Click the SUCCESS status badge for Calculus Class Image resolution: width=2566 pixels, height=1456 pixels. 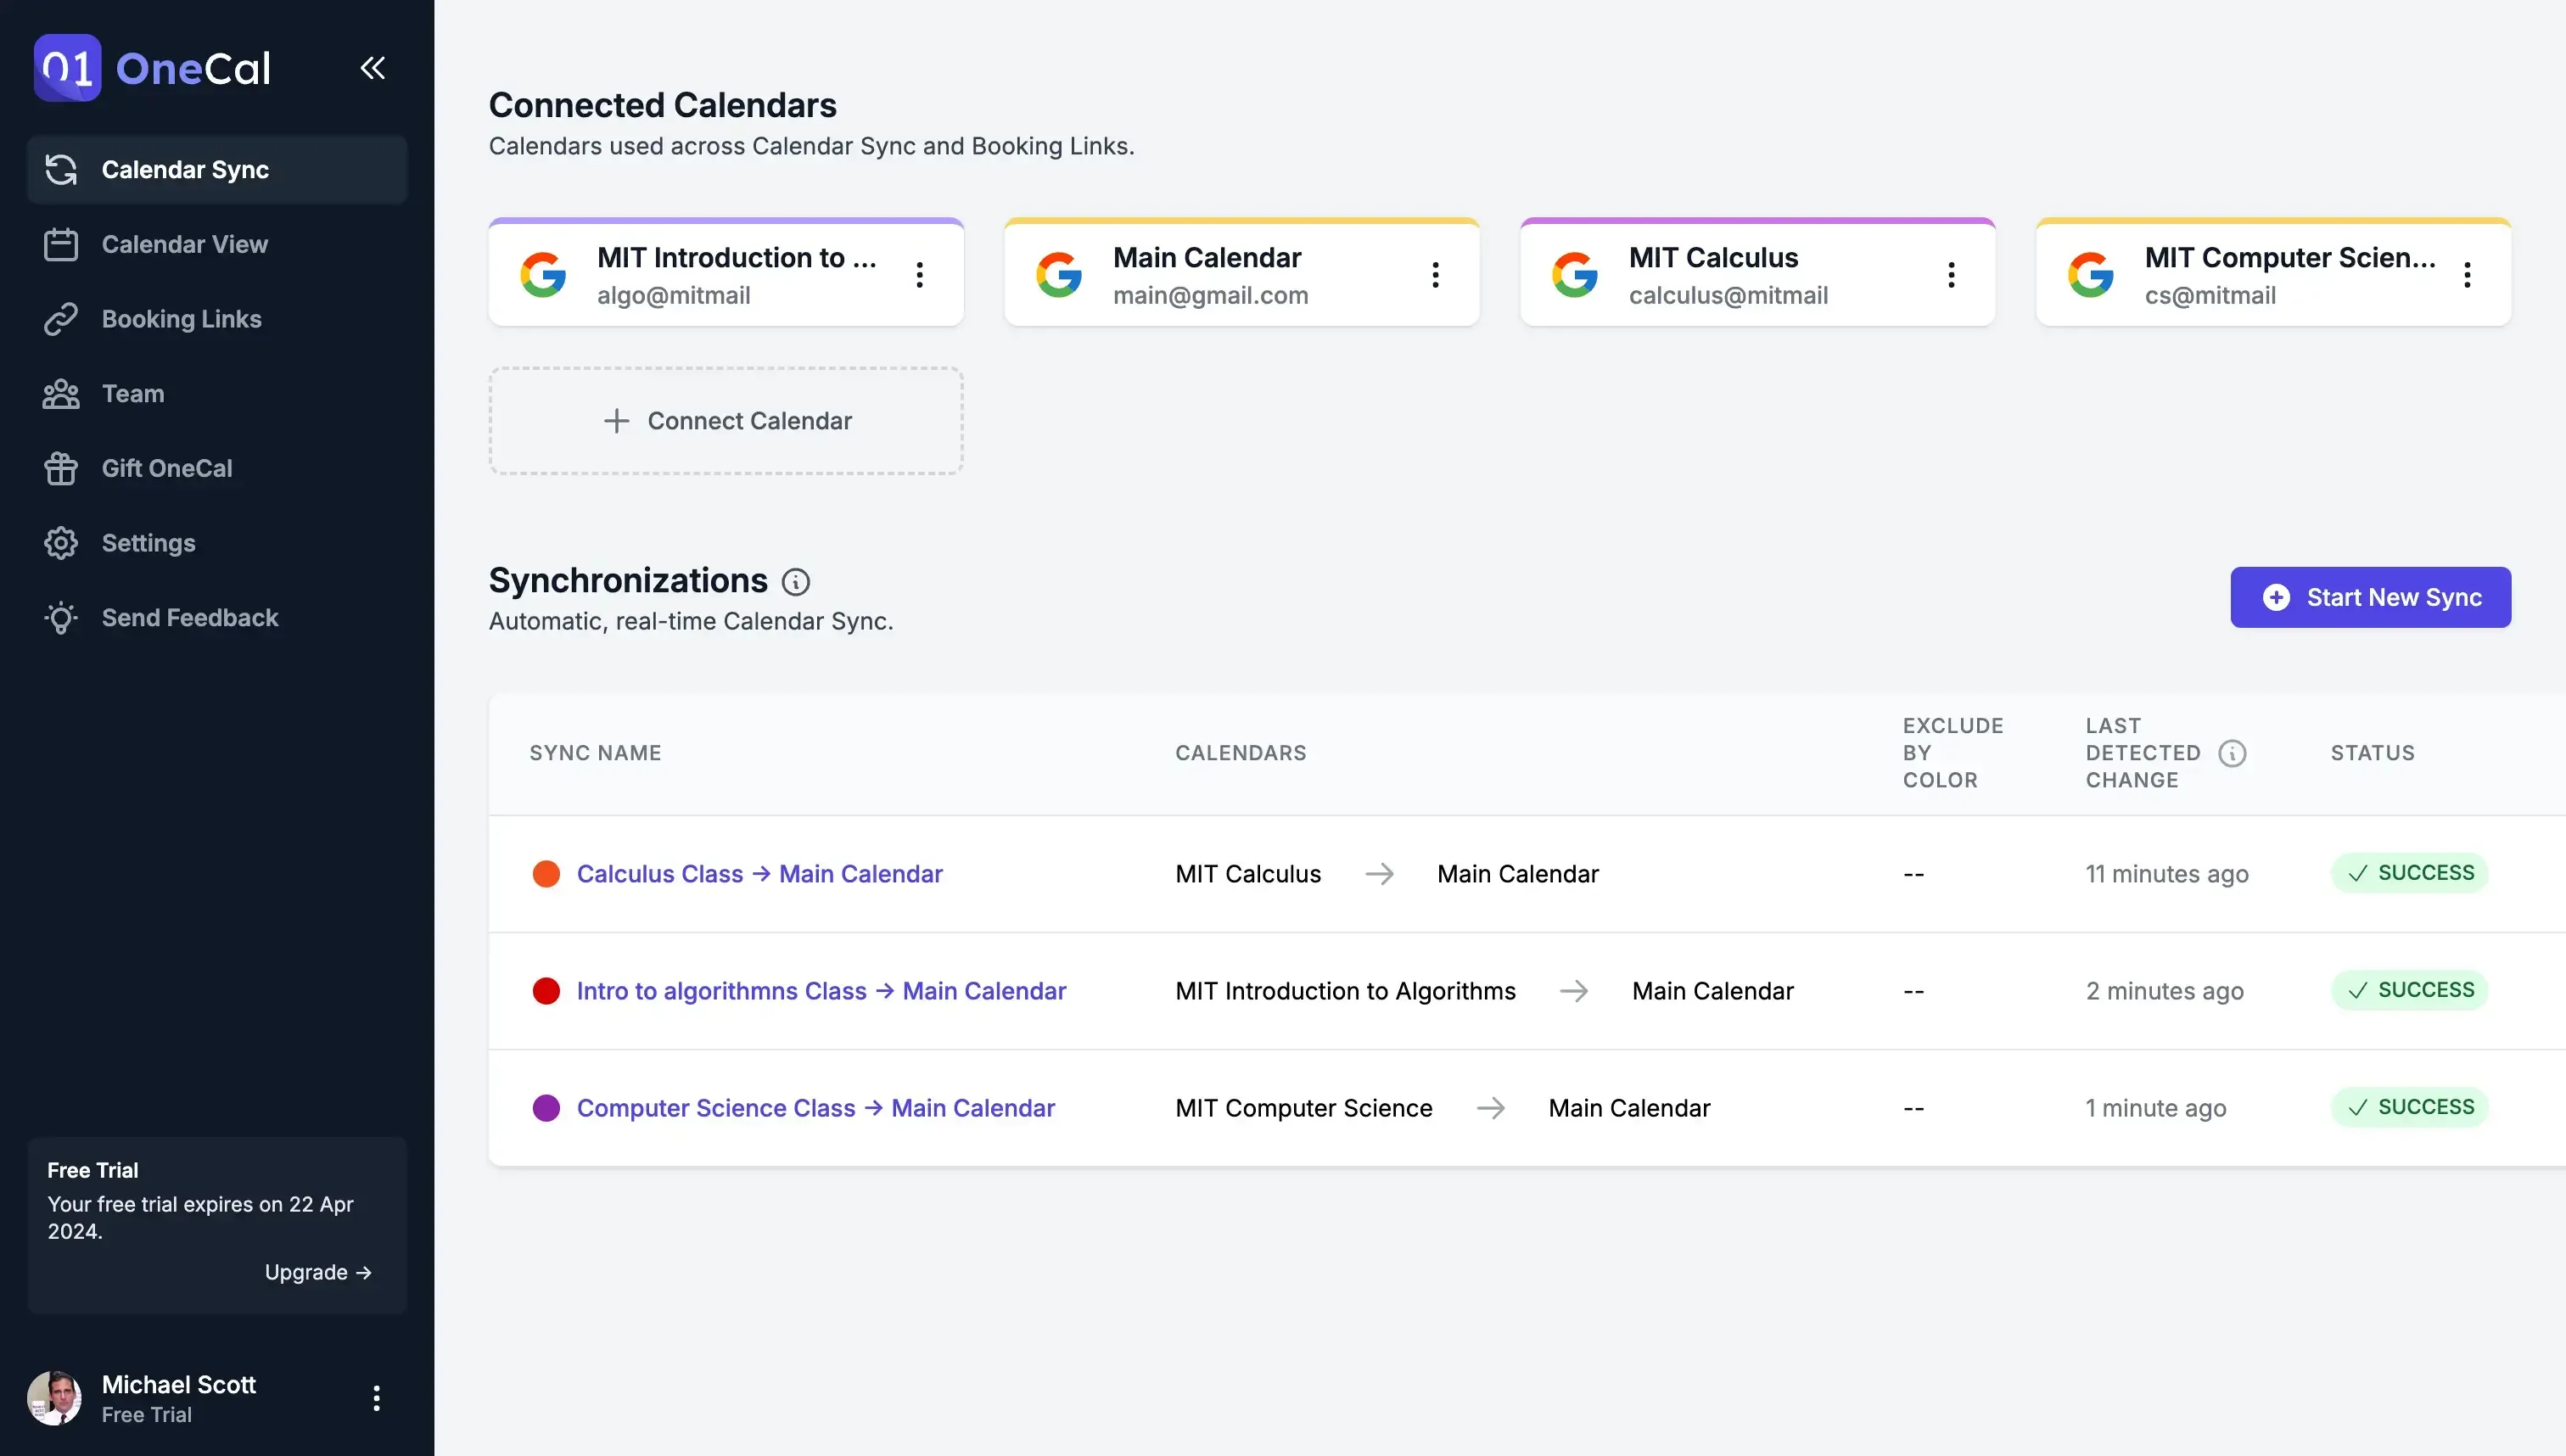[2410, 872]
